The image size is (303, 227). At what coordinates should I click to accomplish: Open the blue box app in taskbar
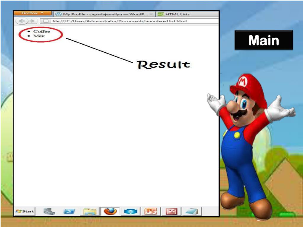point(130,212)
